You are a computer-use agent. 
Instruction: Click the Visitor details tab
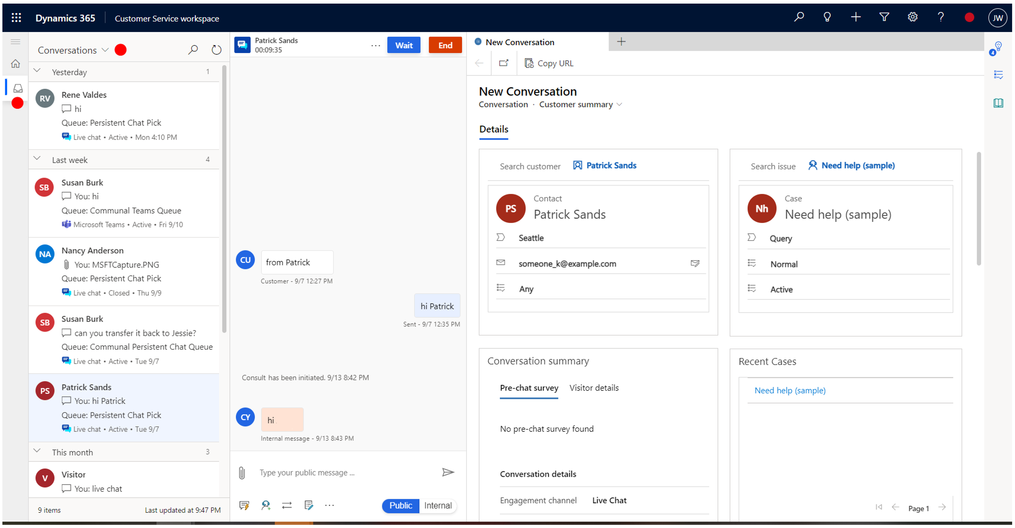coord(593,388)
